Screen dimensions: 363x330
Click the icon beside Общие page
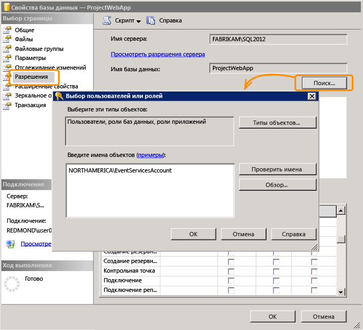pyautogui.click(x=7, y=30)
